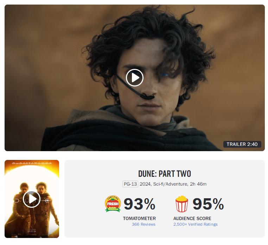Screen dimensions: 268x245
Task: Click the 03.01.24 date on the poster
Action: pos(32,231)
